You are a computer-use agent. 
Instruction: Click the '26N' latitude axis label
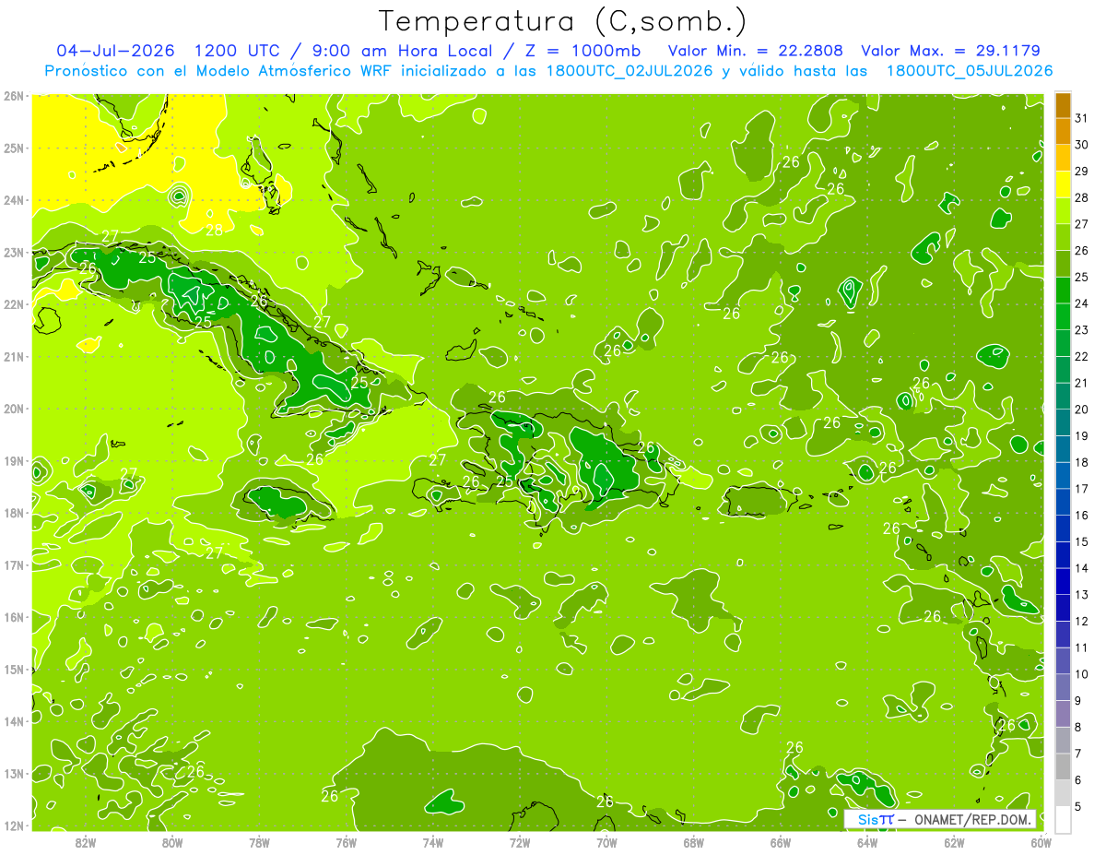(x=13, y=96)
